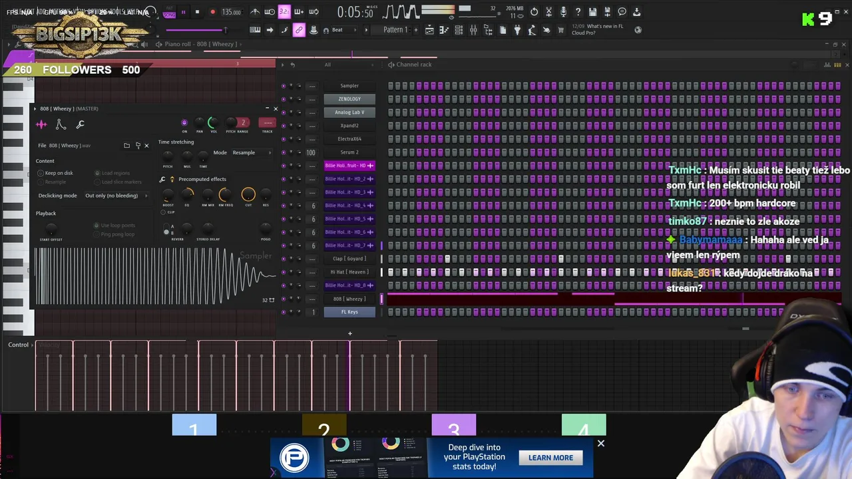Click the plugin picker plug icon
Screen dimensions: 852x479
(517, 30)
